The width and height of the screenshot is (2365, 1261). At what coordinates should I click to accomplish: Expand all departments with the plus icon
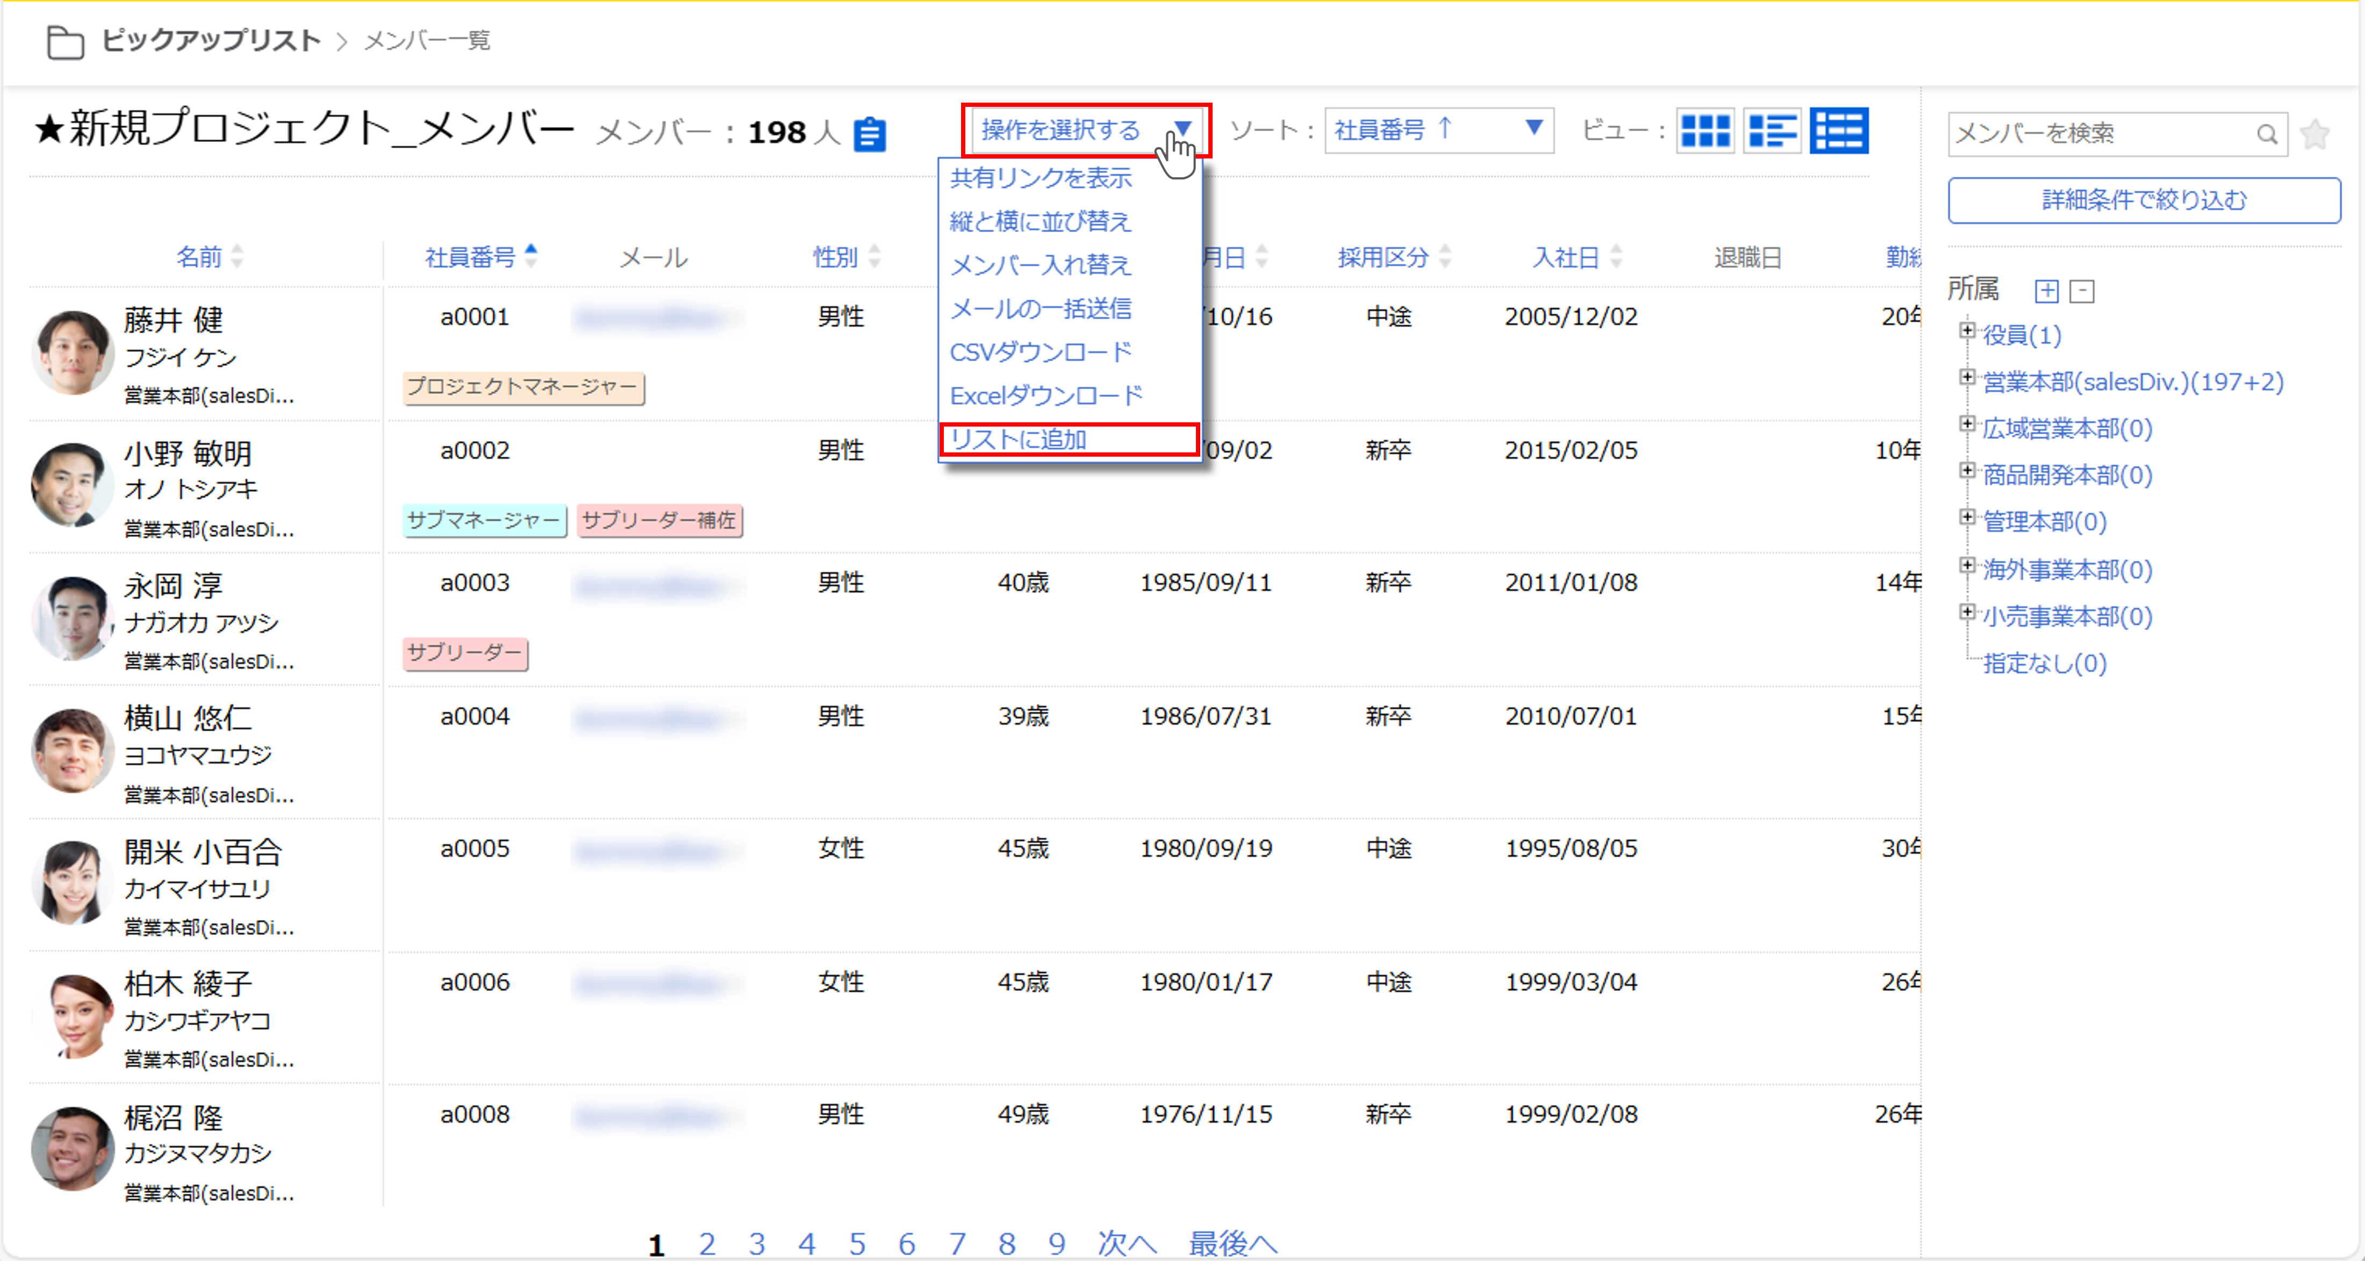2046,291
